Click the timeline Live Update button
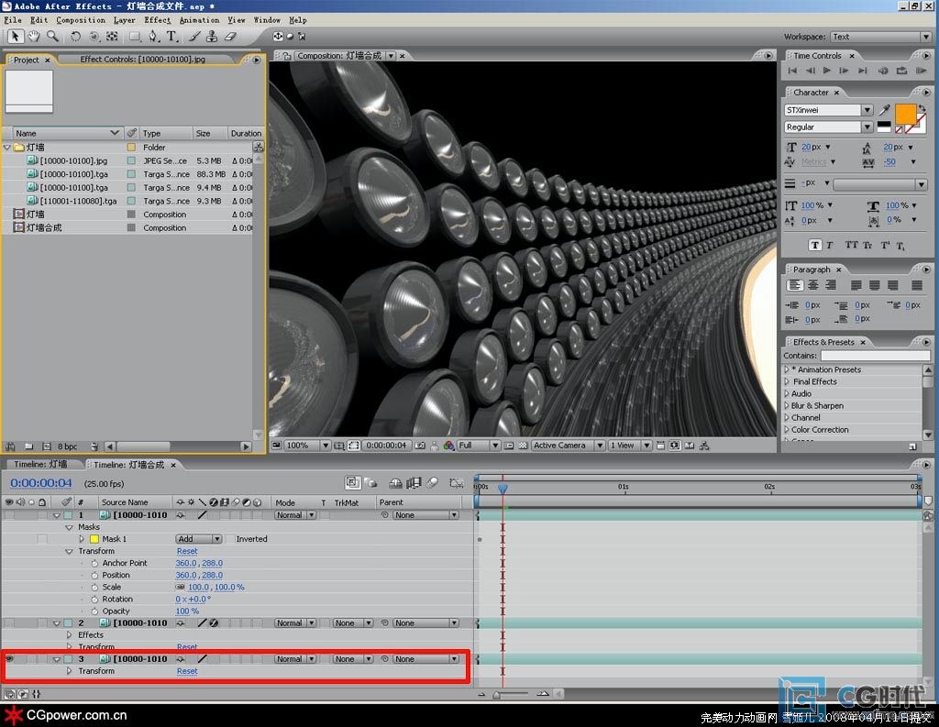939x727 pixels. coord(353,482)
